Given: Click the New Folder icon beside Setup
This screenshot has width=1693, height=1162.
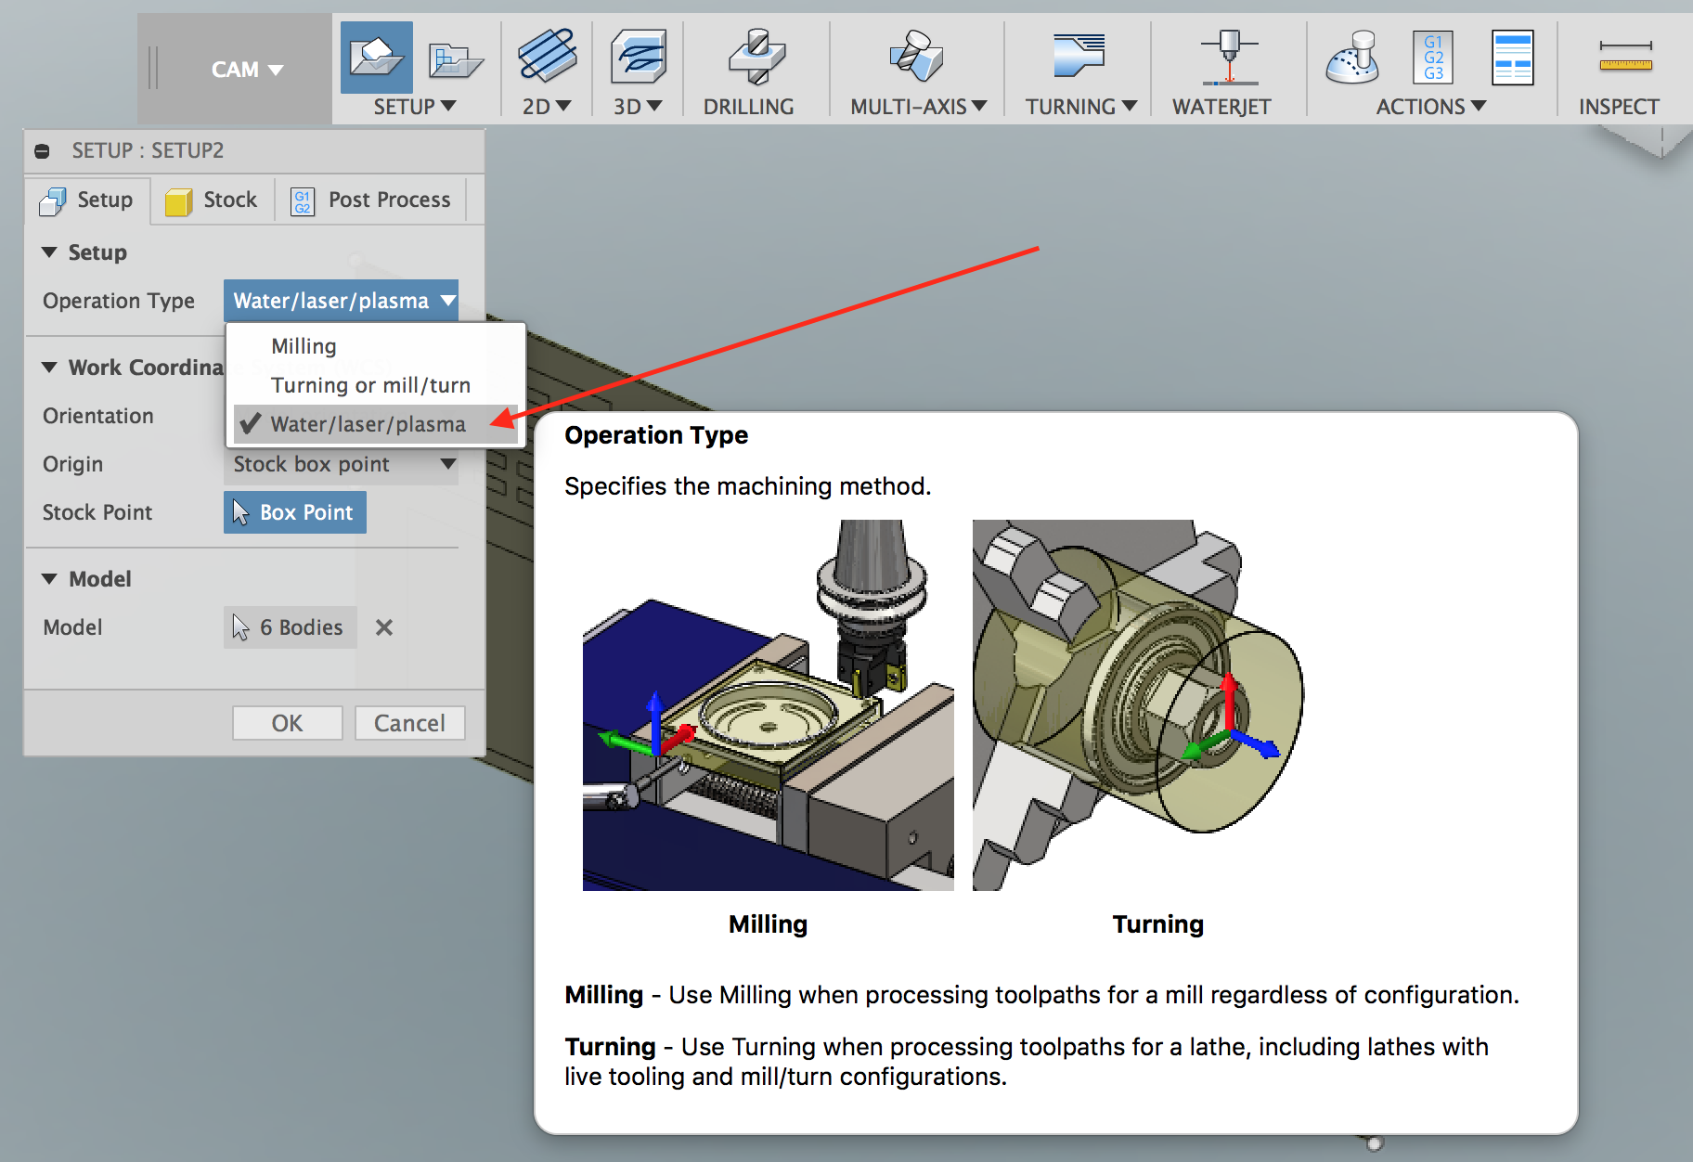Looking at the screenshot, I should coord(455,60).
